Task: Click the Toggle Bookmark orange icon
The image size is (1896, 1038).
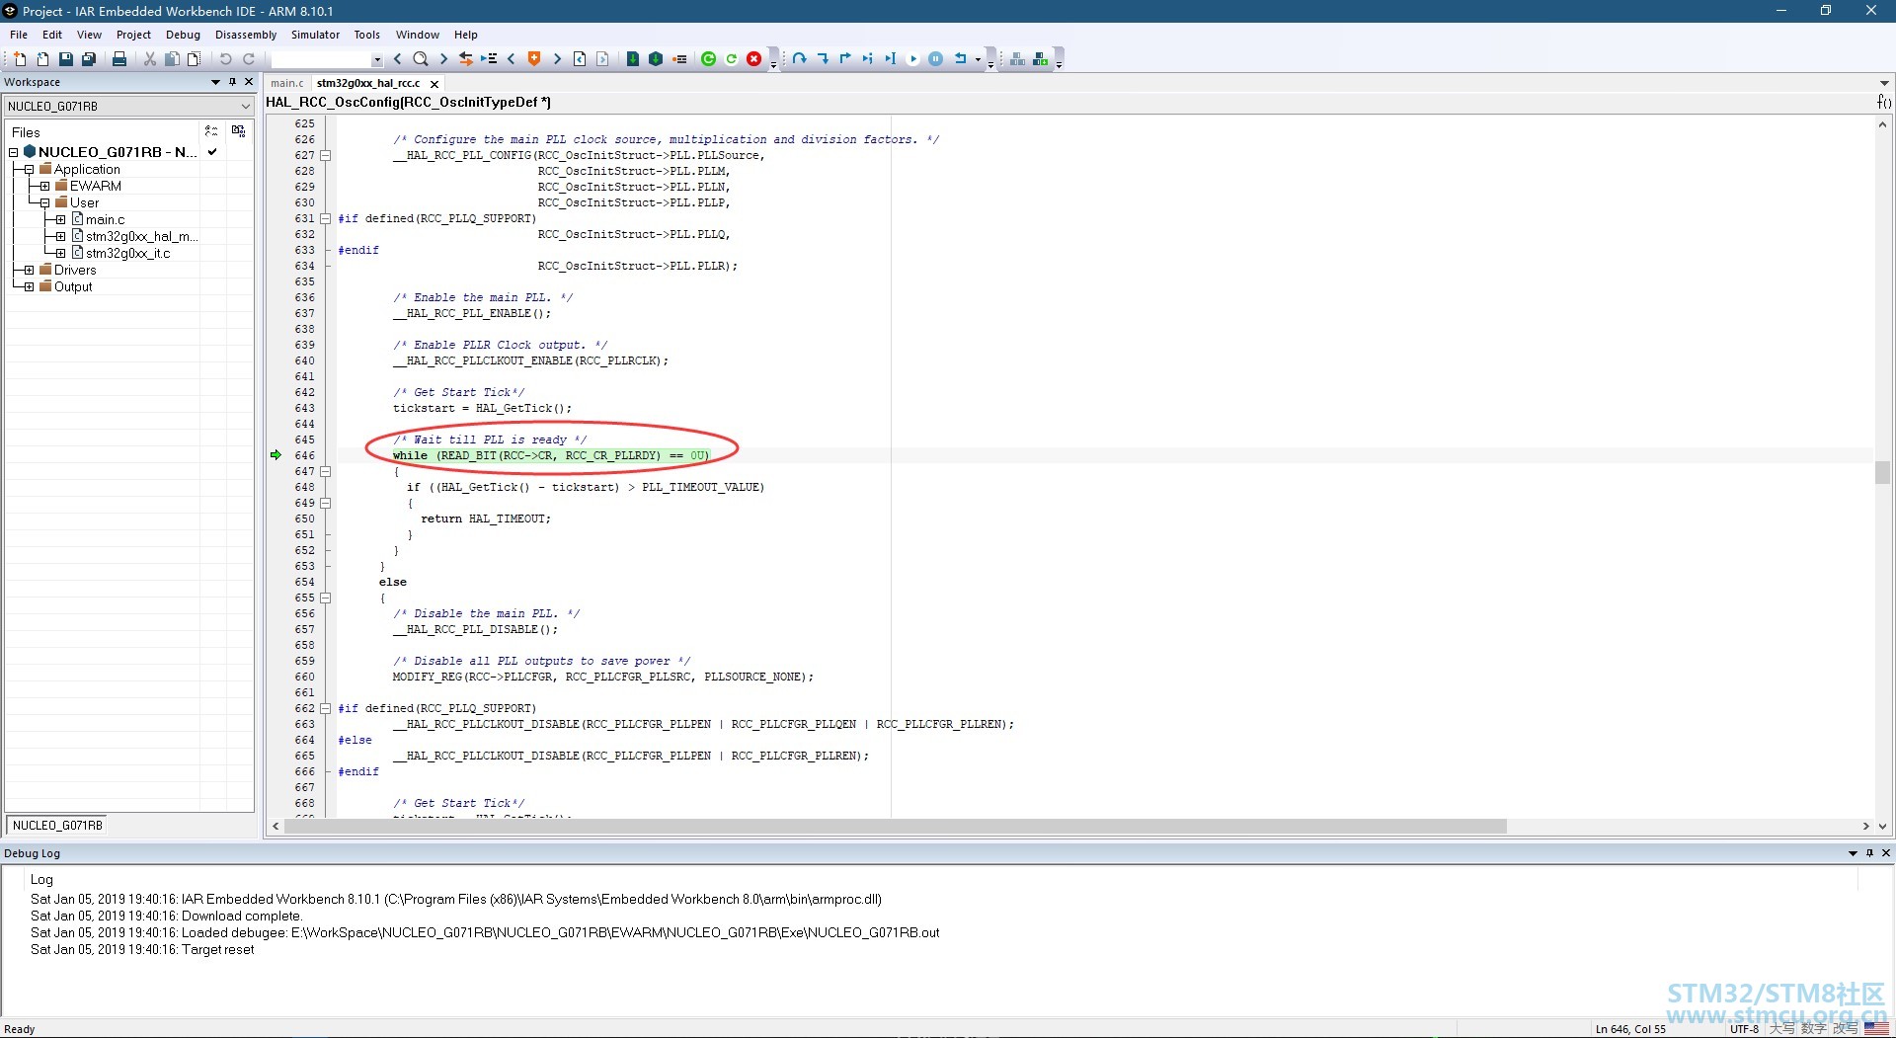Action: pyautogui.click(x=534, y=59)
